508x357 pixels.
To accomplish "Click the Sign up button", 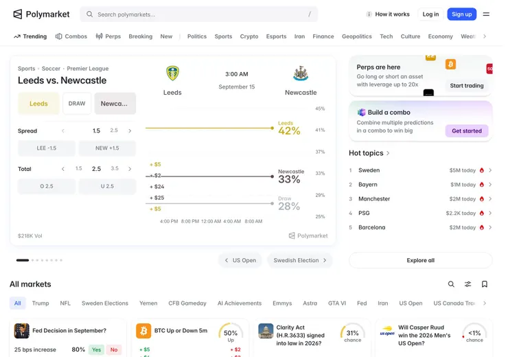I will (x=462, y=14).
